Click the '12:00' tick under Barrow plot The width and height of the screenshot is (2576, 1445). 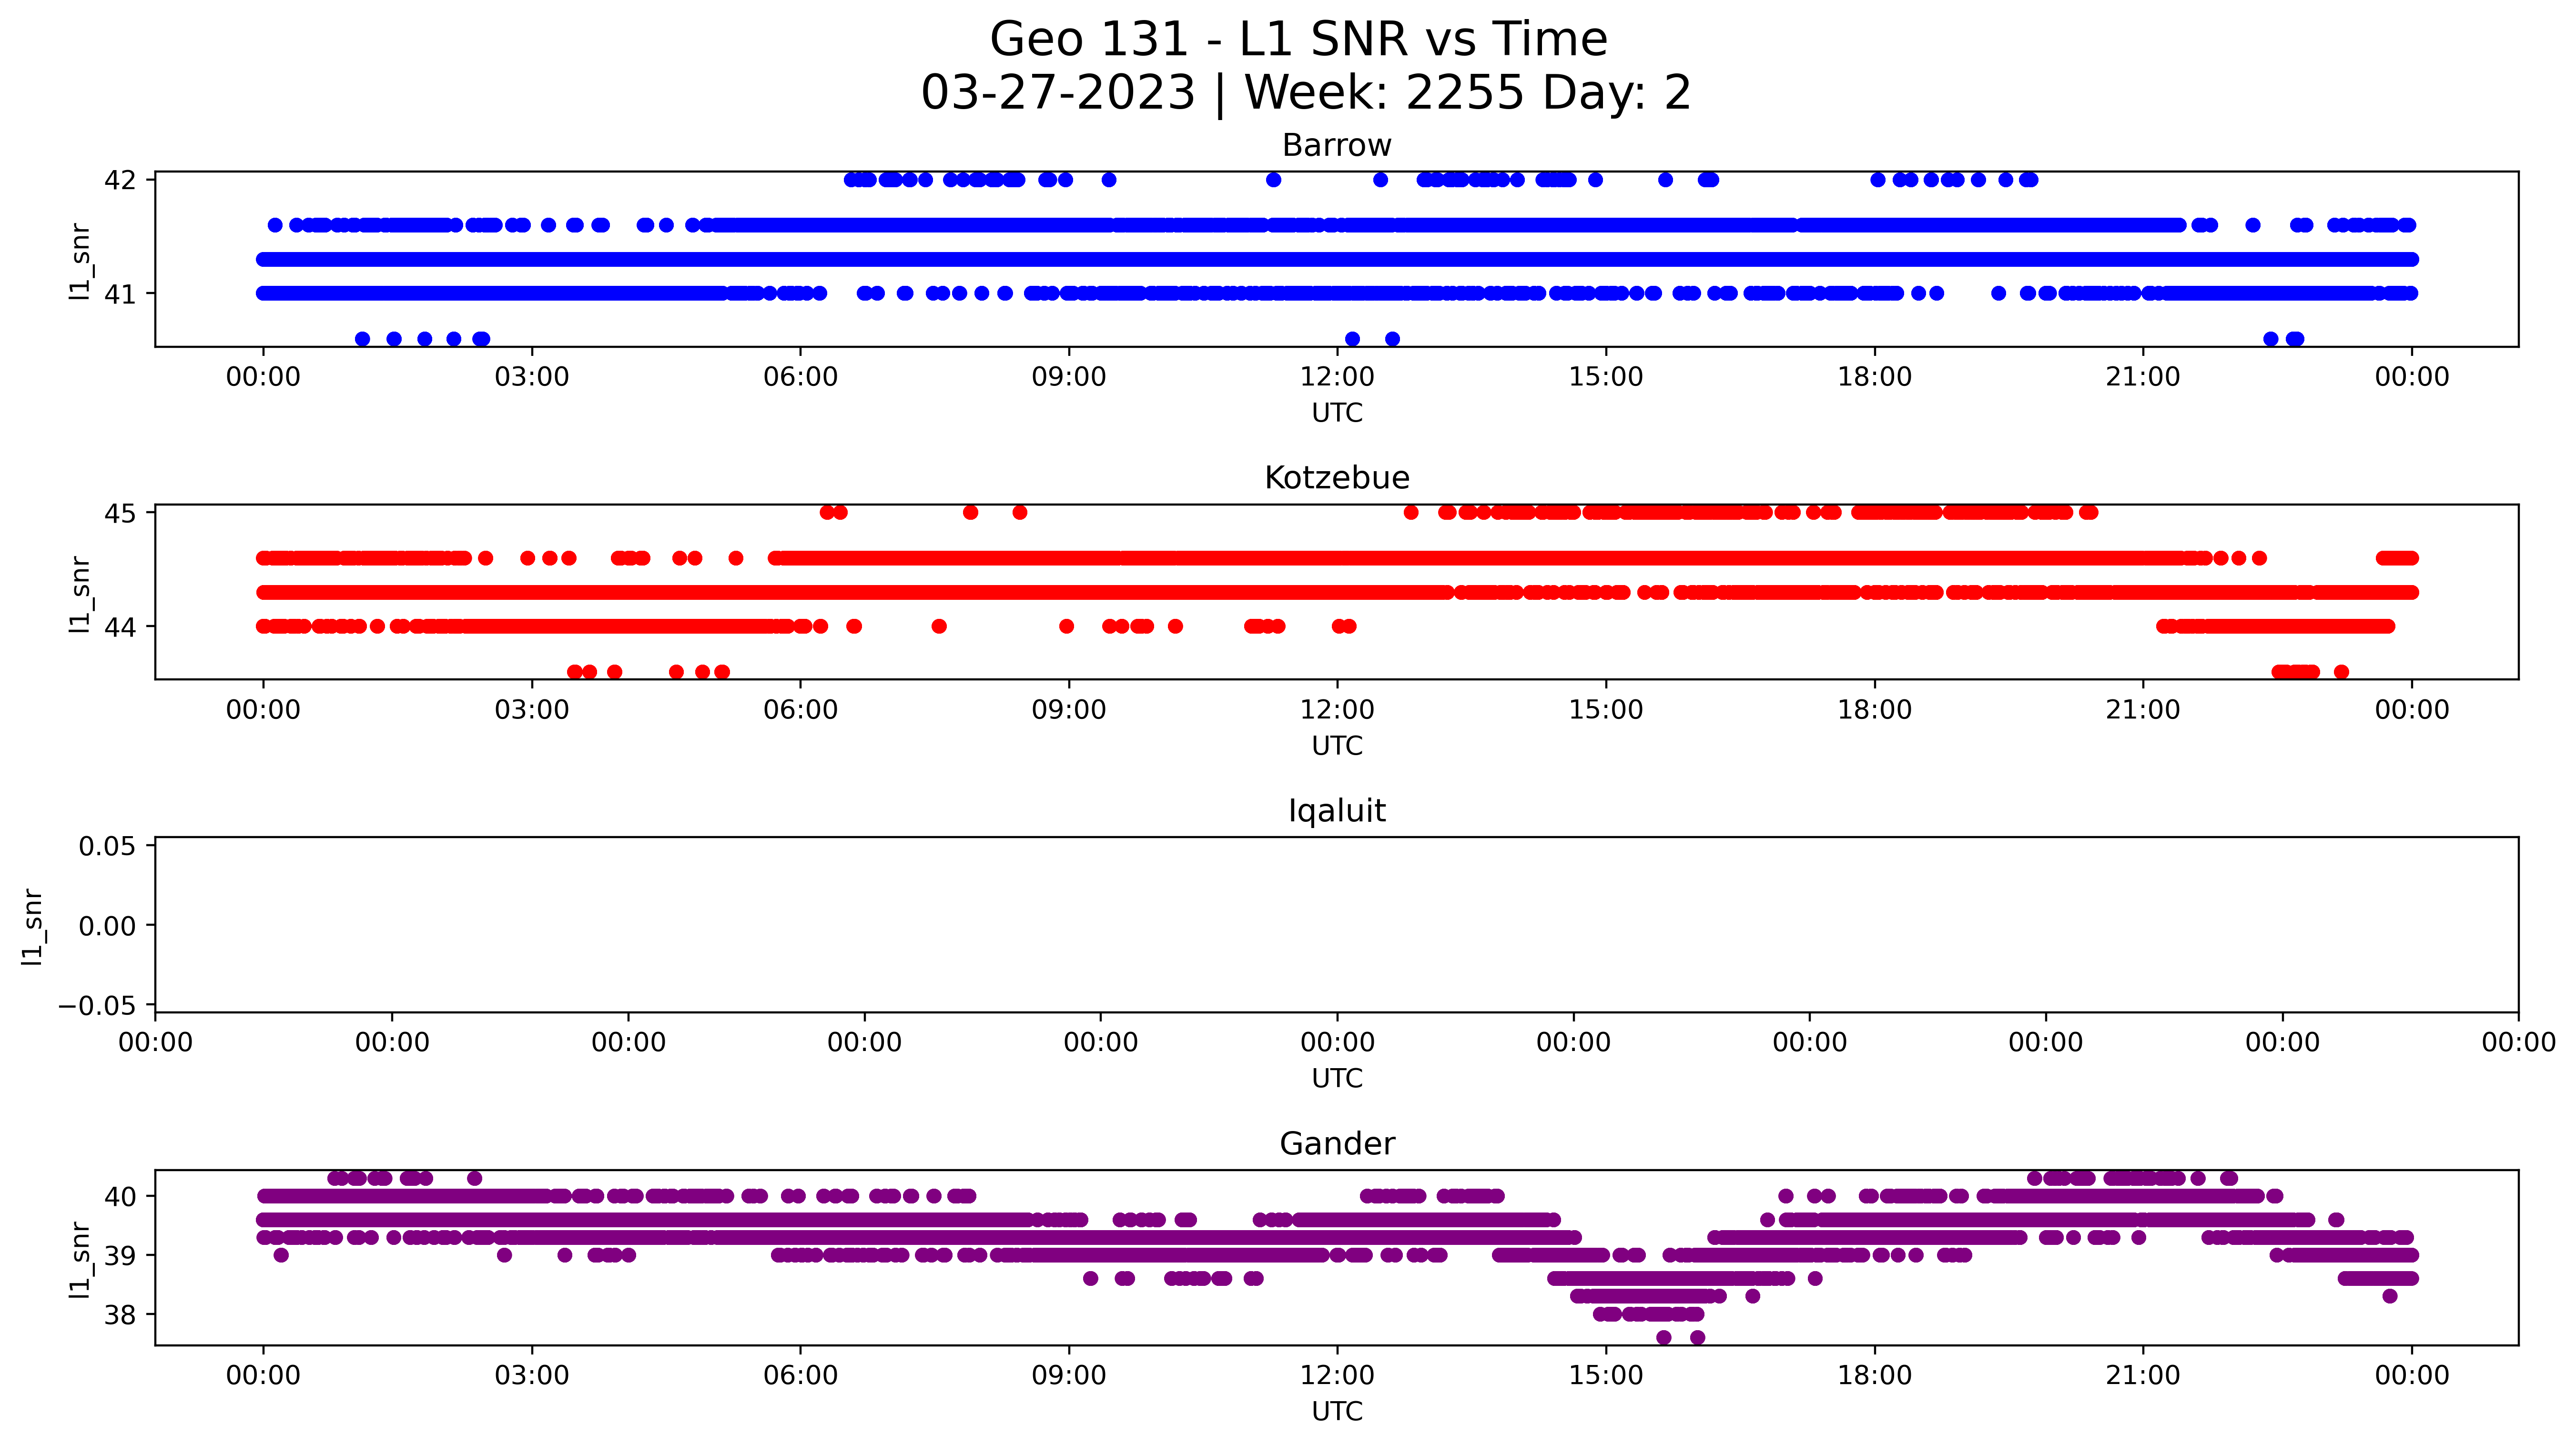(x=1337, y=377)
